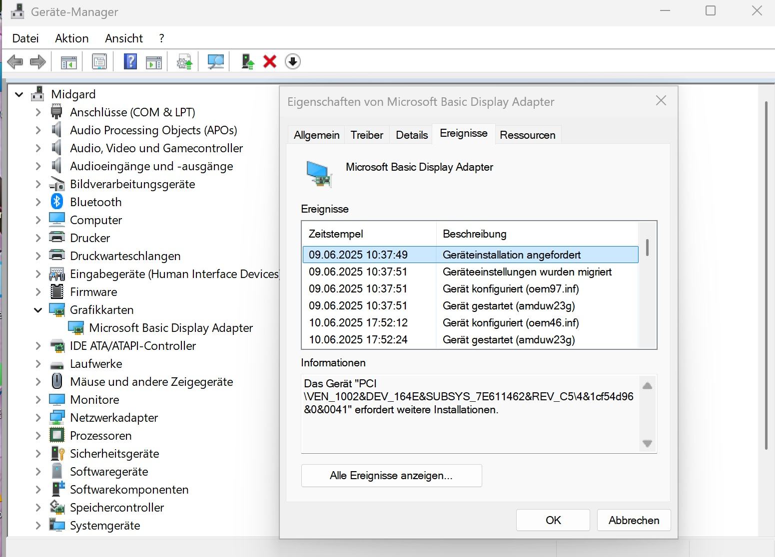Click the events list scrollbar thumb

point(647,247)
